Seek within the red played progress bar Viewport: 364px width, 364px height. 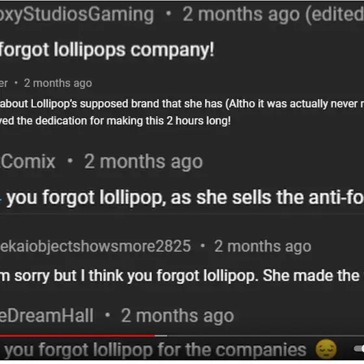point(77,335)
